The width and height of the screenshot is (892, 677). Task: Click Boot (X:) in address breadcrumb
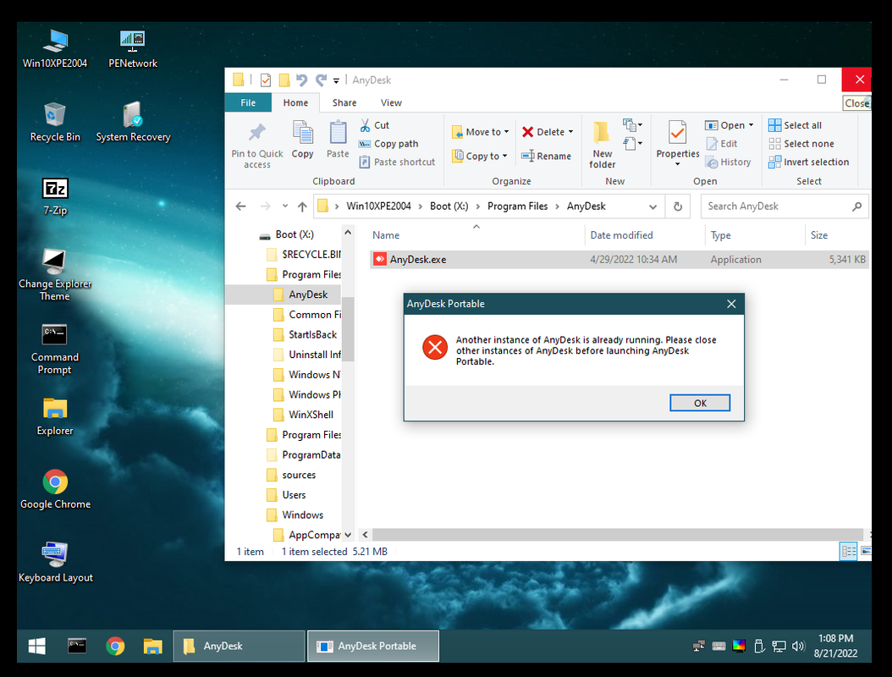pos(449,206)
